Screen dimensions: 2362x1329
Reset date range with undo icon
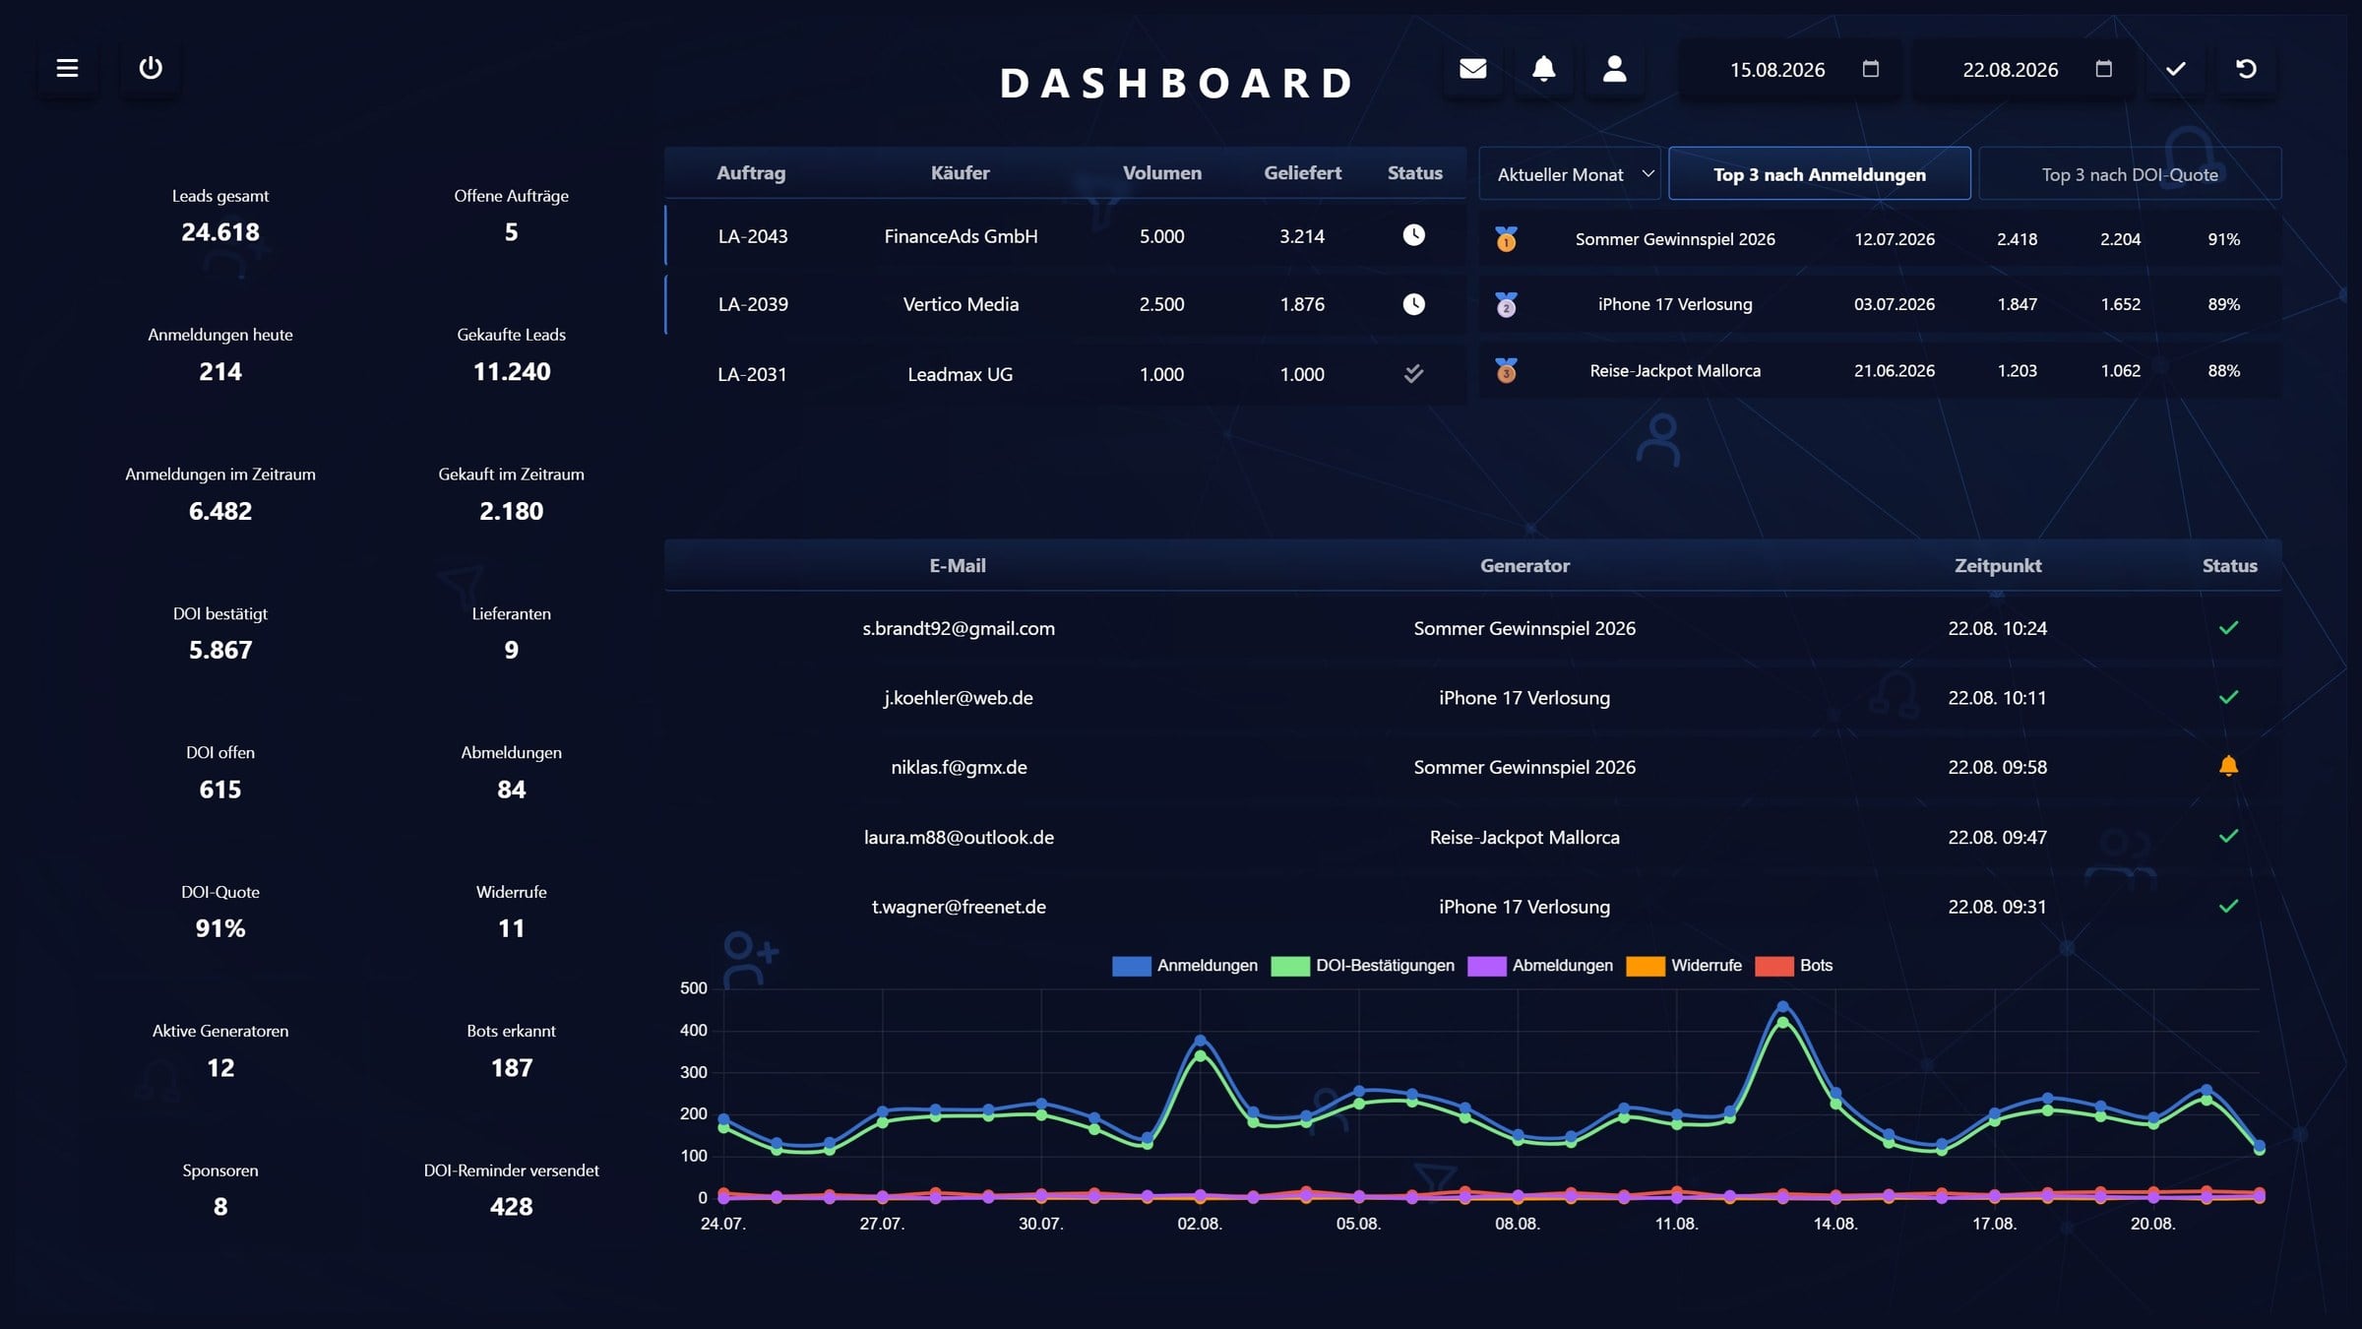pyautogui.click(x=2246, y=68)
